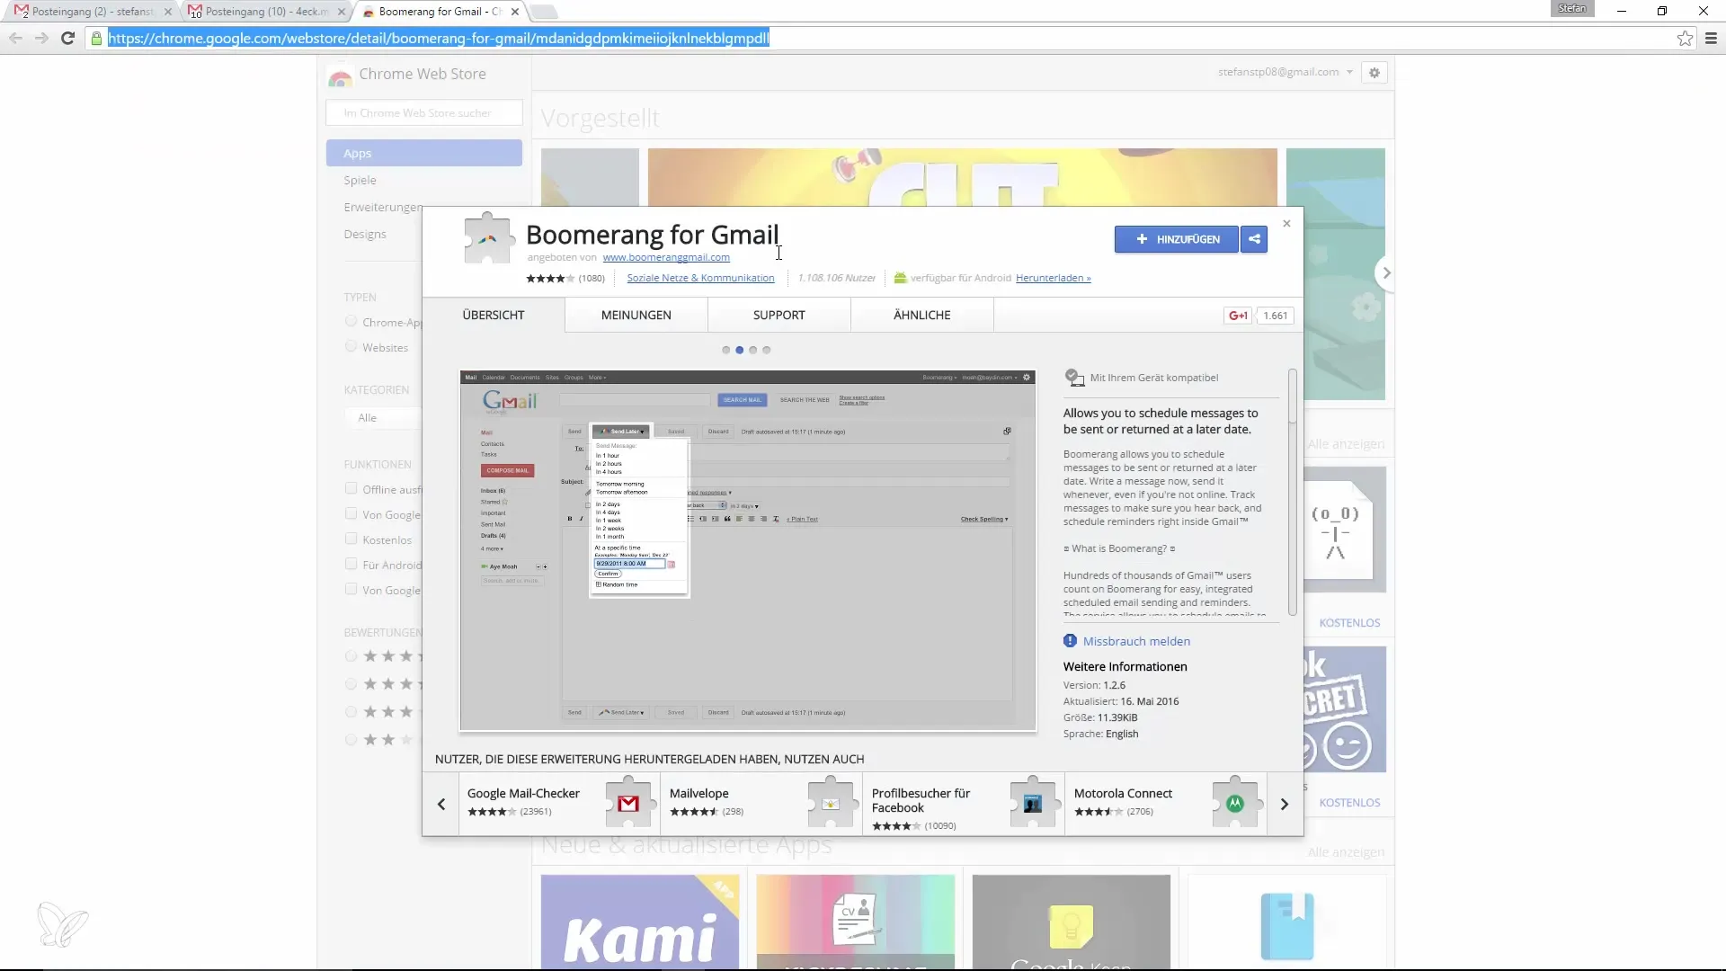This screenshot has width=1726, height=971.
Task: Check the first Von Google checkbox
Action: 351,514
